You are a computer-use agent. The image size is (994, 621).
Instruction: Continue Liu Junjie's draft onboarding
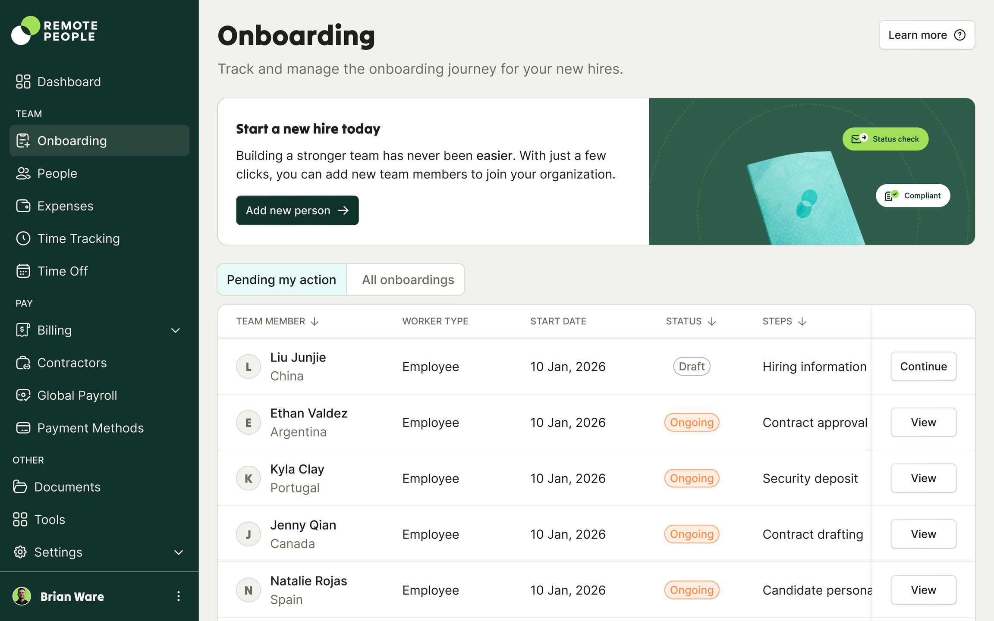[923, 367]
